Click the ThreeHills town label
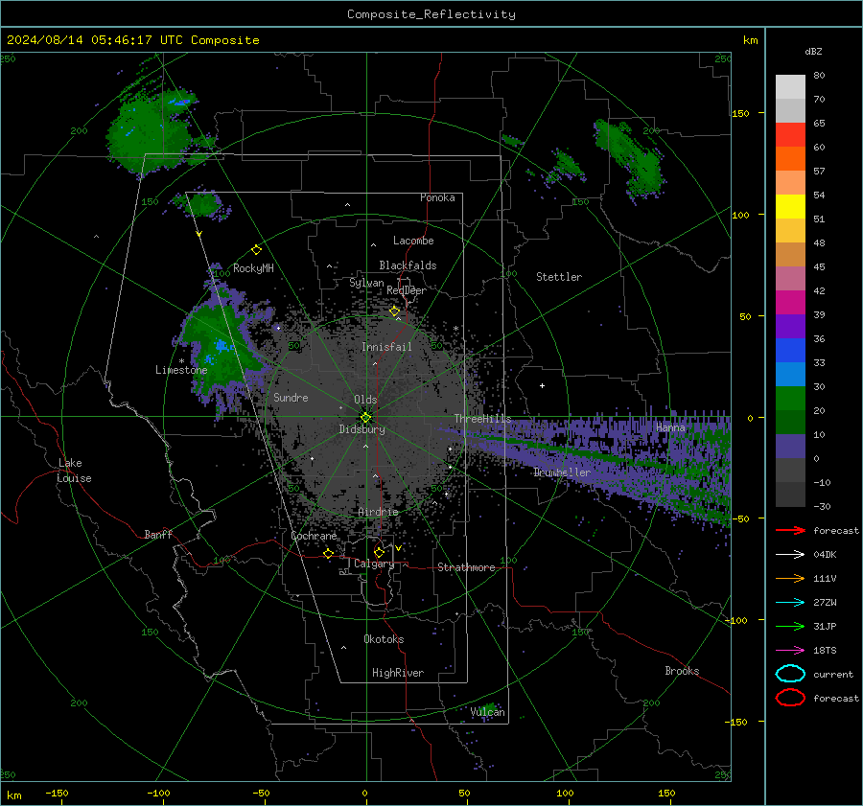Viewport: 863px width, 806px height. click(x=482, y=419)
